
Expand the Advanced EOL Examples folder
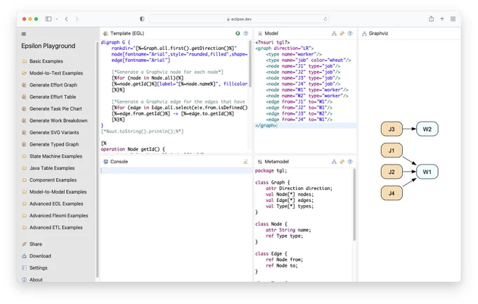(x=53, y=204)
